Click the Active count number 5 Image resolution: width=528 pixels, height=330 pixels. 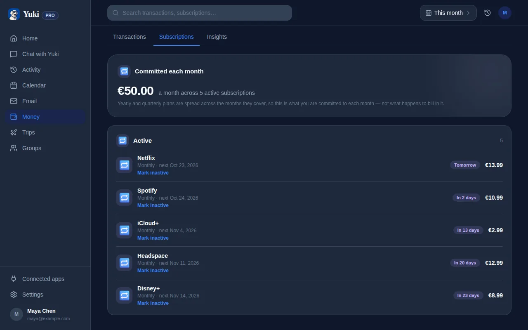501,141
